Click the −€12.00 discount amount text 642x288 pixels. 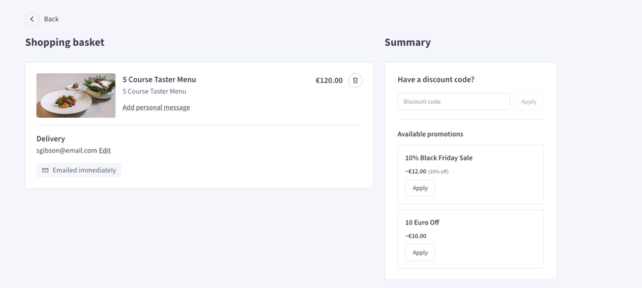coord(416,172)
